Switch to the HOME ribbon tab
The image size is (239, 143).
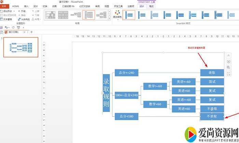[16, 6]
